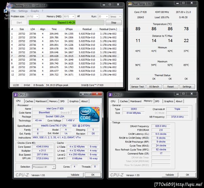Click the 89 core temperature reading

[x=138, y=29]
